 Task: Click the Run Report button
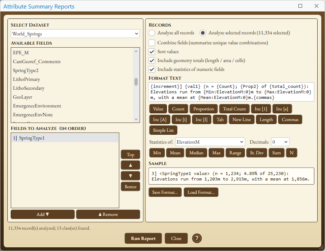[x=143, y=238]
